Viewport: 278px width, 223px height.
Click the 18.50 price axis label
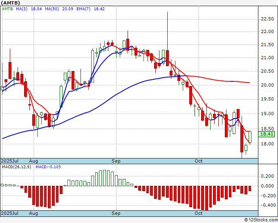(267, 129)
